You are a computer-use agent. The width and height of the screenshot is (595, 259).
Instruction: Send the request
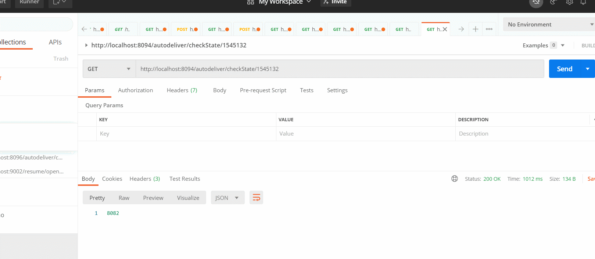click(564, 69)
